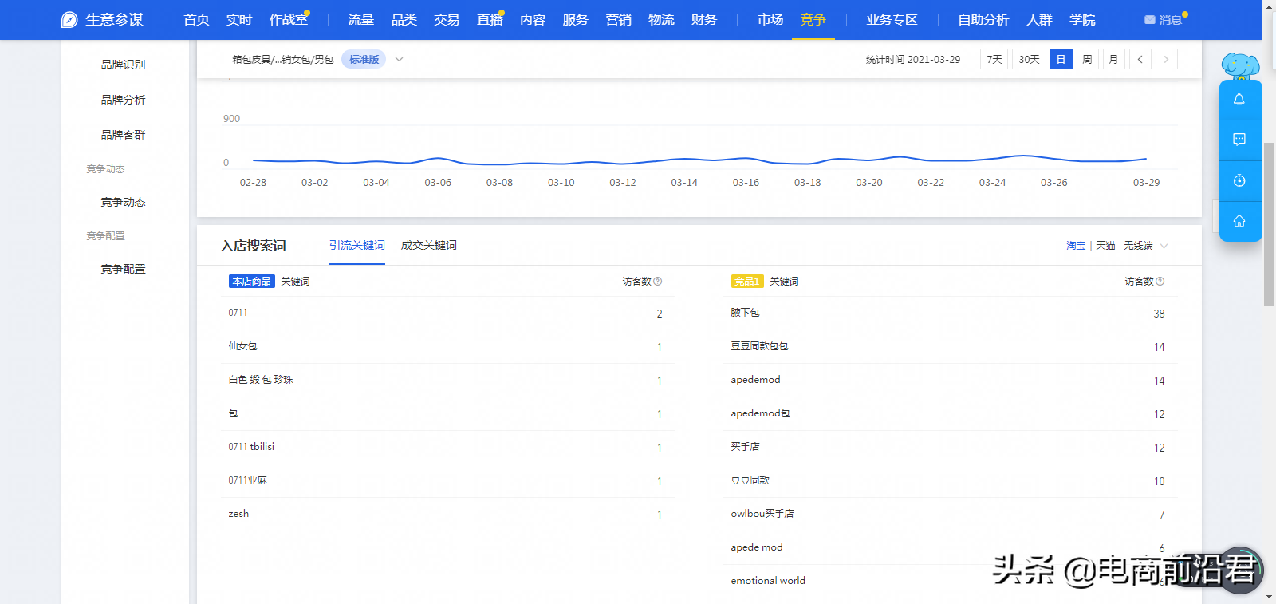Click competitor keyword apedemod包
Viewport: 1276px width, 604px height.
click(760, 413)
